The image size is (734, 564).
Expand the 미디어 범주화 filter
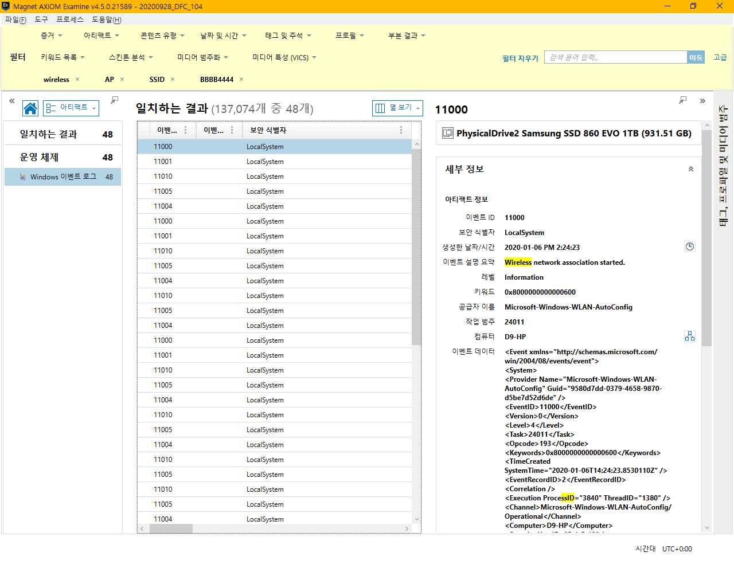click(x=202, y=57)
